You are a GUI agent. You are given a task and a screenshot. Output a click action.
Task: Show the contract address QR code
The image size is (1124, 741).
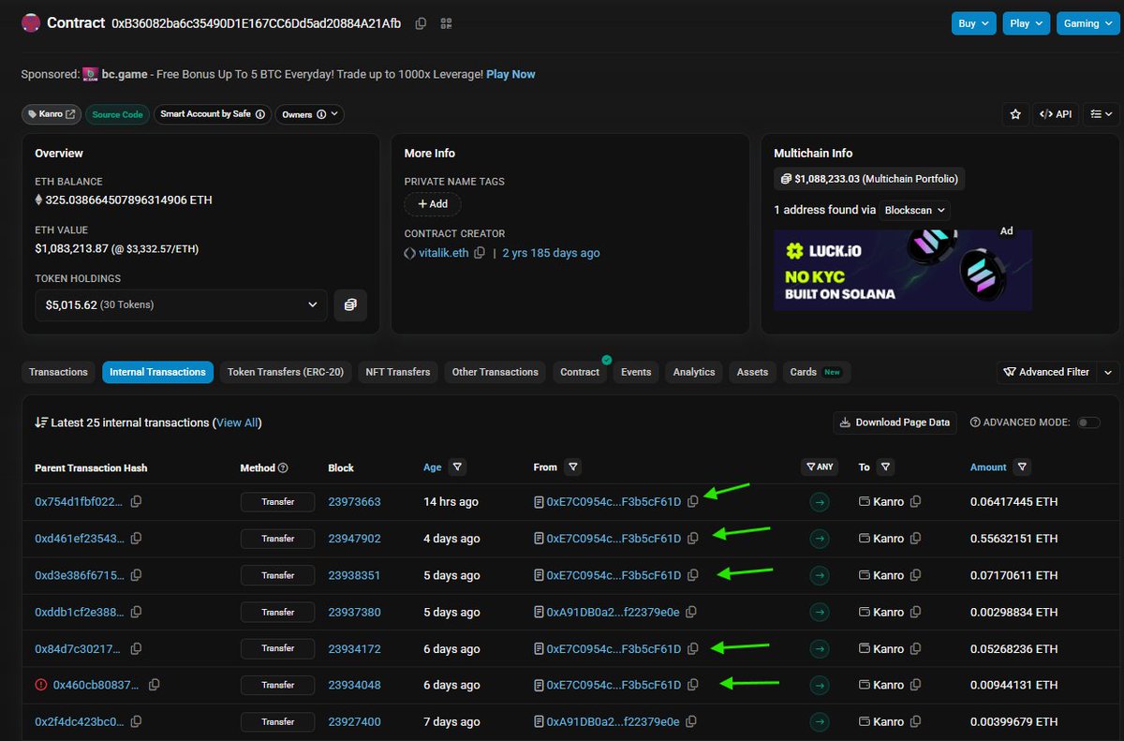coord(446,23)
